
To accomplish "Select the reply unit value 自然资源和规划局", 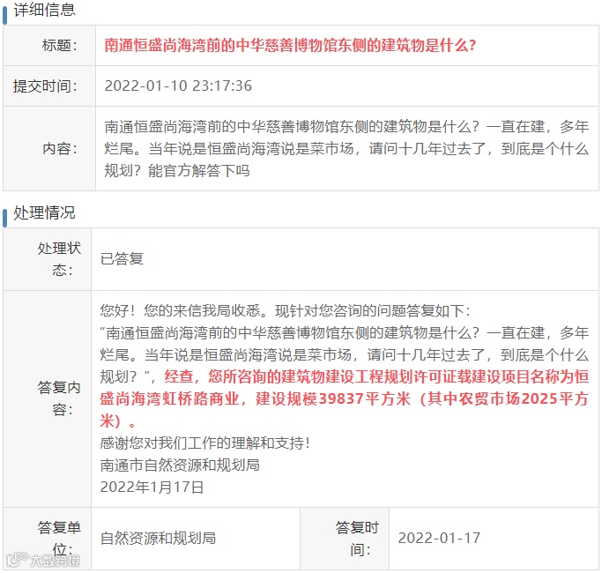I will coord(158,539).
